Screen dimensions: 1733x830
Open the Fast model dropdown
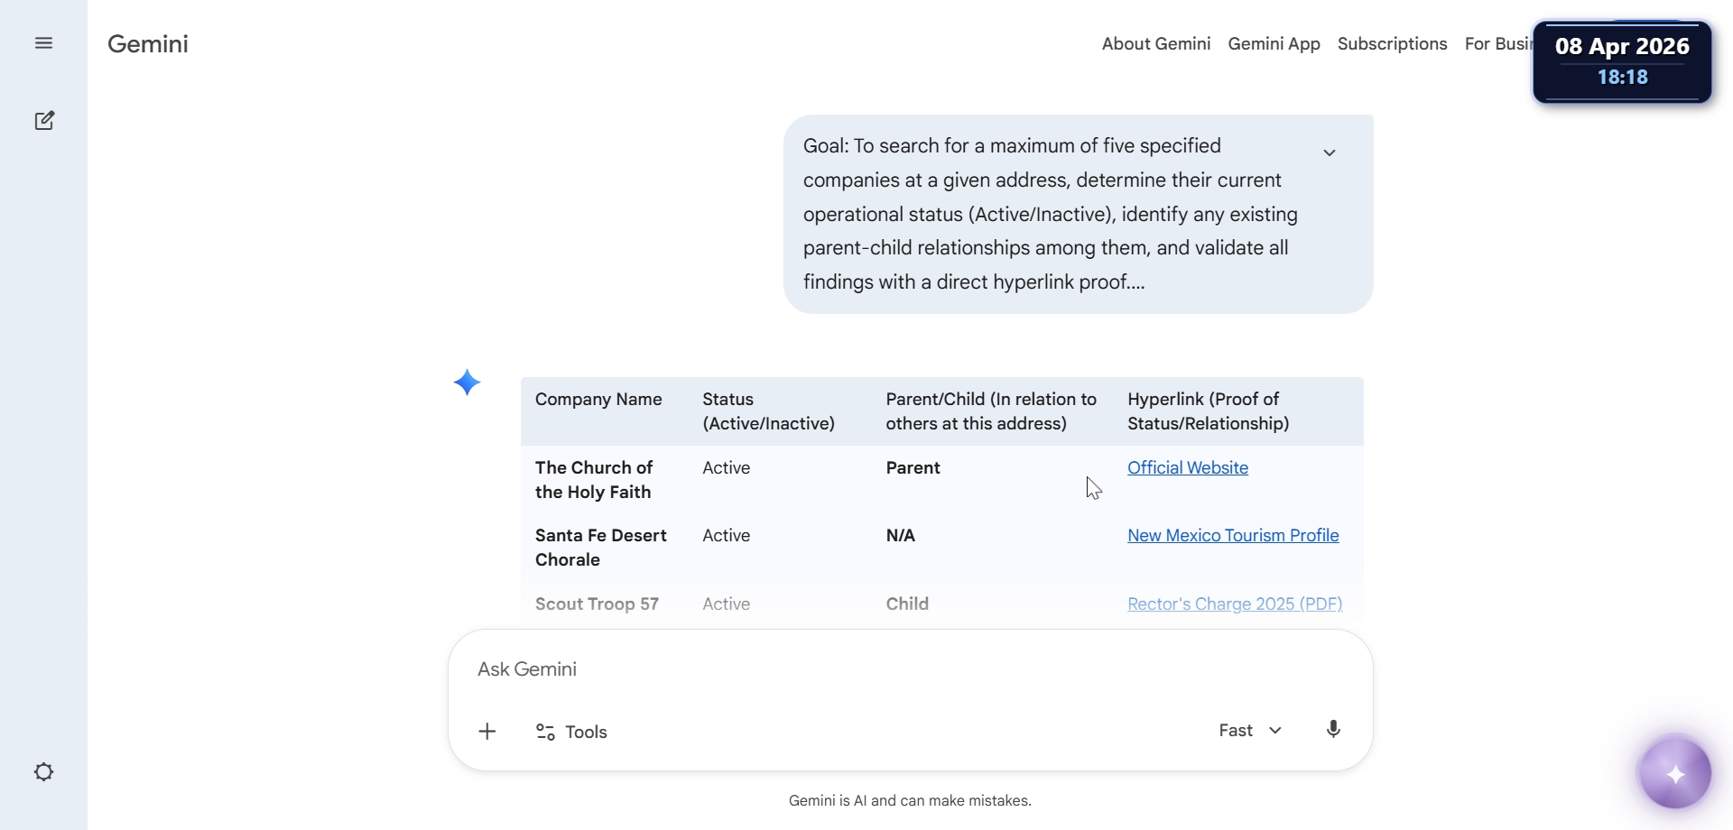point(1250,731)
